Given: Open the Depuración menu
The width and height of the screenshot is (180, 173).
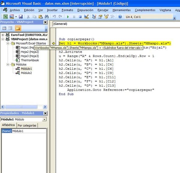Looking at the screenshot, I should click(85, 10).
